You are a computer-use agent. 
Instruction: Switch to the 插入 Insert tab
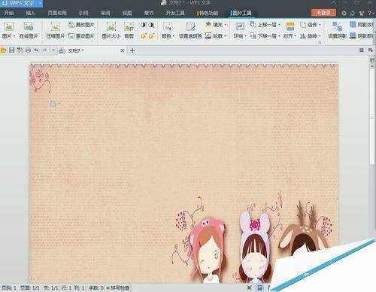[31, 13]
